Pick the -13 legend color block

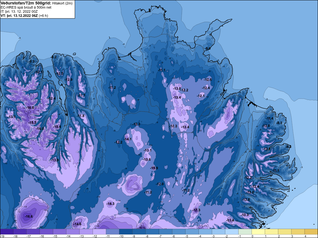(86, 232)
